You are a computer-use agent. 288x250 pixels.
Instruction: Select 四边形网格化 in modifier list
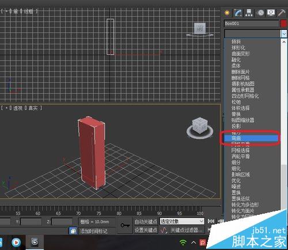click(245, 96)
